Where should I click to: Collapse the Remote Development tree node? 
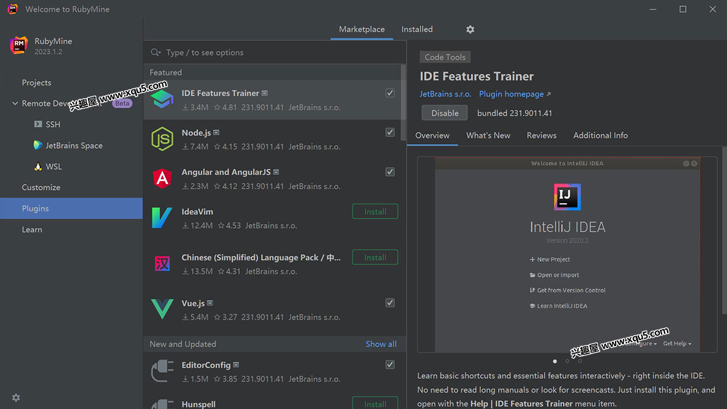coord(15,103)
